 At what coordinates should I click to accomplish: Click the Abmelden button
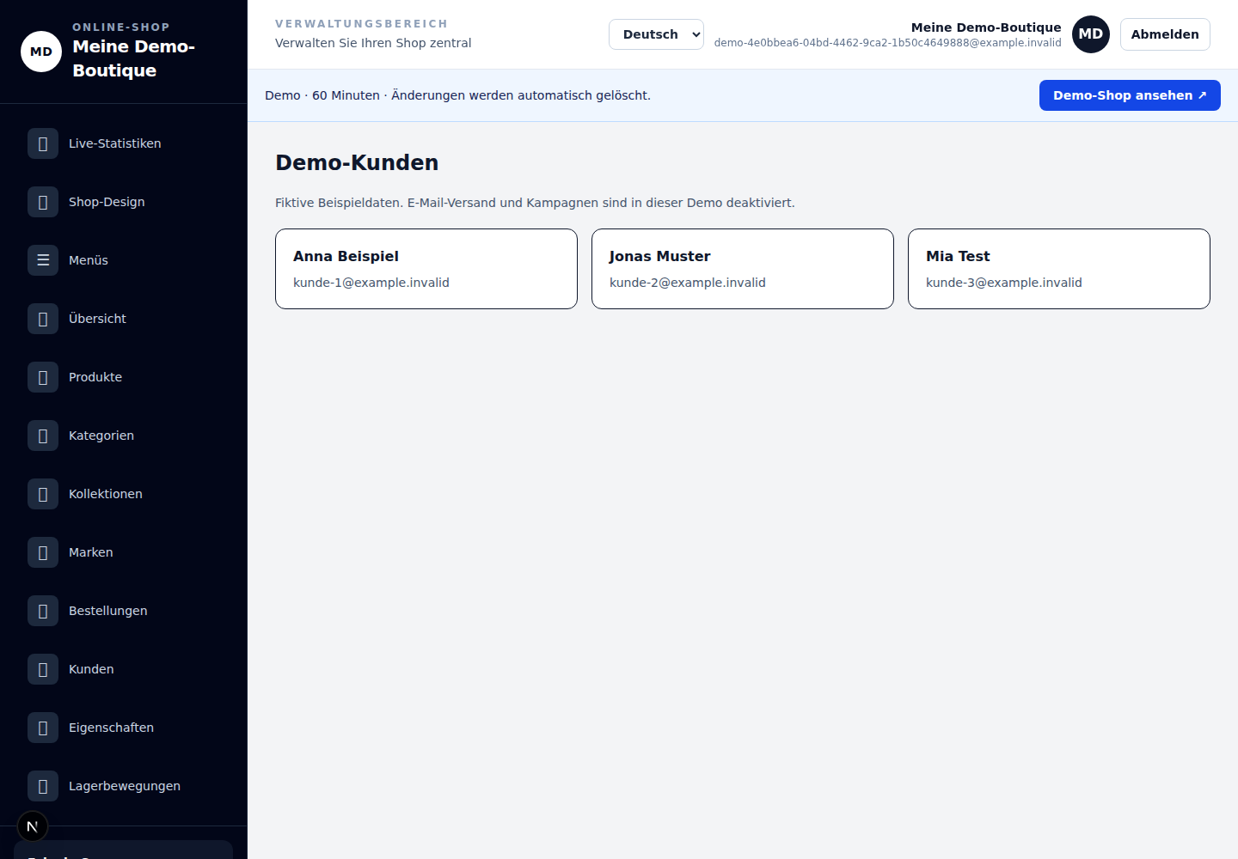1165,34
